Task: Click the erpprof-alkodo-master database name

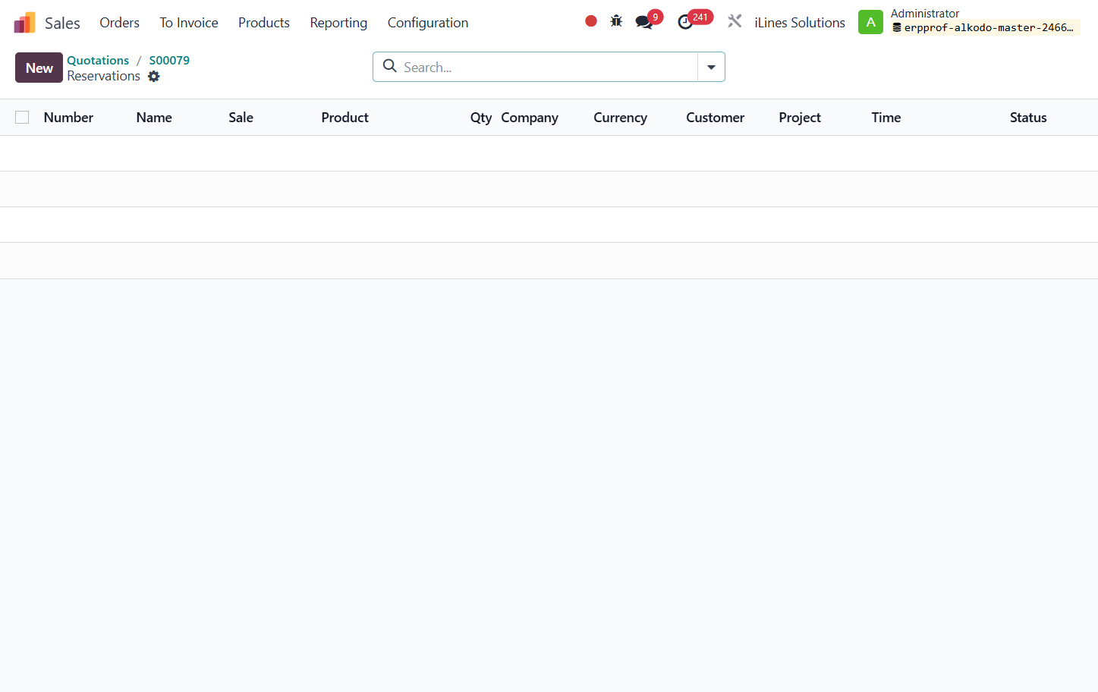Action: coord(985,28)
